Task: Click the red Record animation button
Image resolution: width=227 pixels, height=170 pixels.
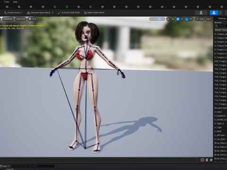Action: tap(202, 160)
